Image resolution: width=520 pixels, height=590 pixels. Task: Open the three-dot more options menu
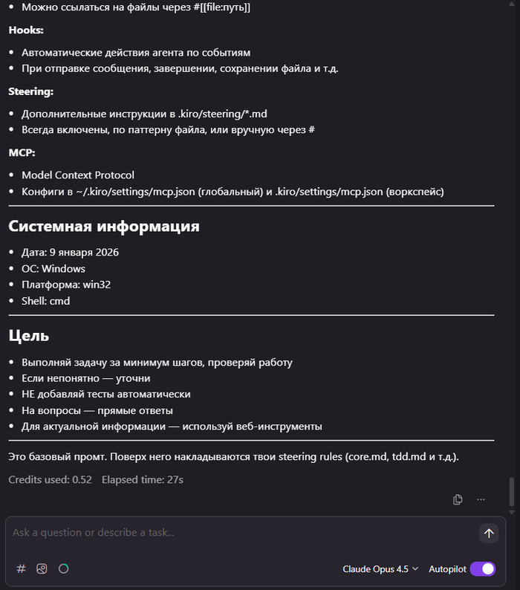click(481, 499)
